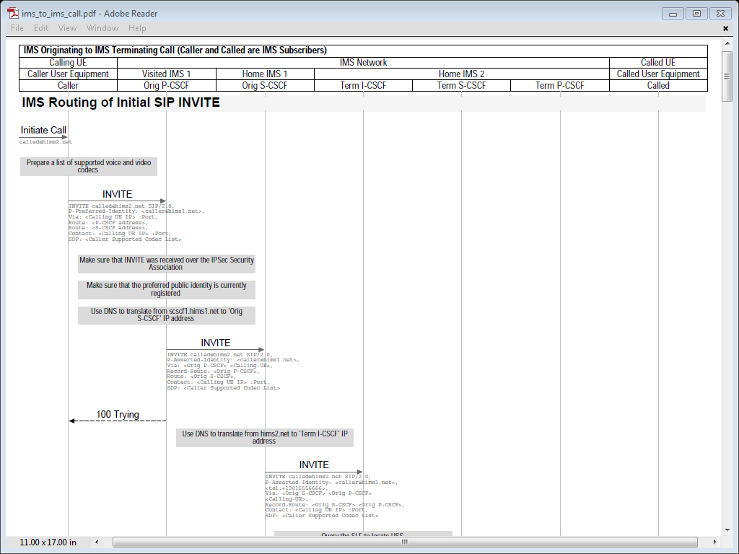Click the 'Orig P-CSCF' column header
This screenshot has width=739, height=554.
tap(167, 86)
